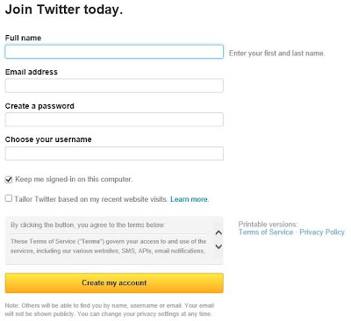Open printable Terms of Service link
Viewport: 351px width, 321px height.
(x=266, y=232)
